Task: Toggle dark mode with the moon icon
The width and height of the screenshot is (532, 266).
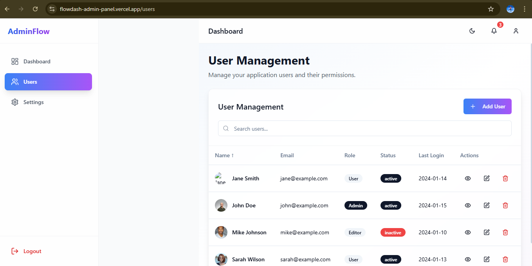Action: click(472, 31)
